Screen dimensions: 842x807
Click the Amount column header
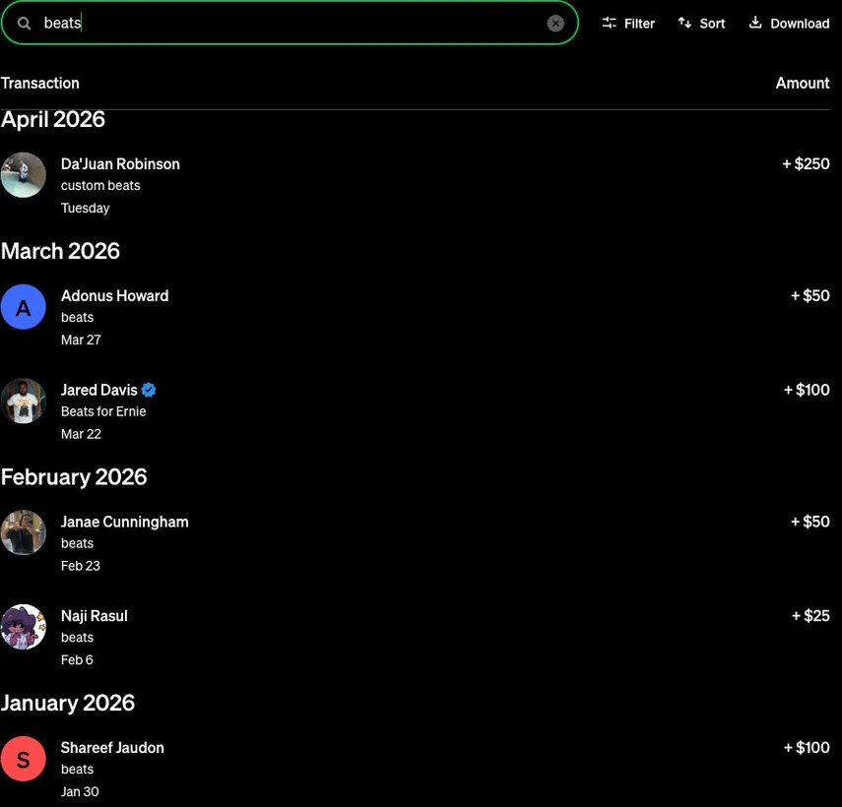coord(803,84)
